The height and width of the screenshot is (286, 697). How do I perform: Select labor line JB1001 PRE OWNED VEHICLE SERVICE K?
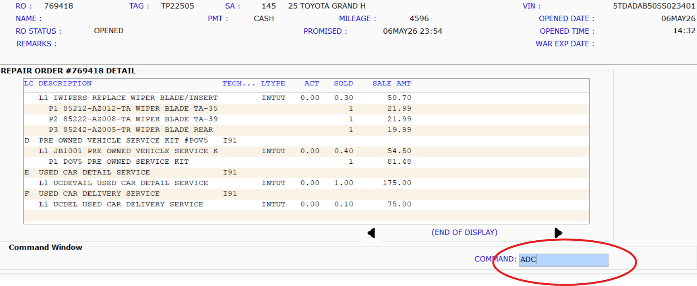[306, 151]
